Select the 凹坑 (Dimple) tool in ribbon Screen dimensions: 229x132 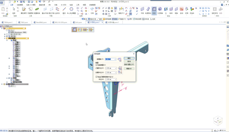pyautogui.click(x=154, y=10)
